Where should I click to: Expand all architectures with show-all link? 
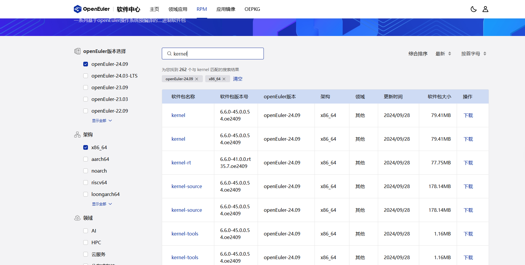tap(102, 204)
